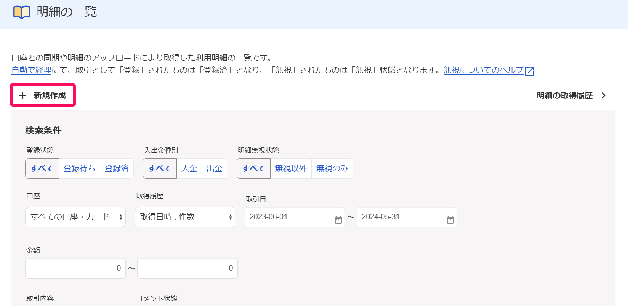Click the start date field 2023-06-01
Viewport: 628px width, 306px height.
[295, 217]
